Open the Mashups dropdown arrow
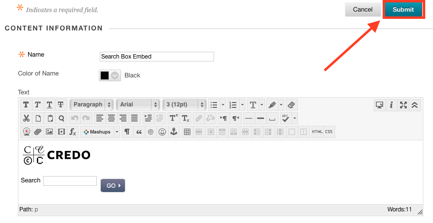The width and height of the screenshot is (433, 223). [117, 132]
